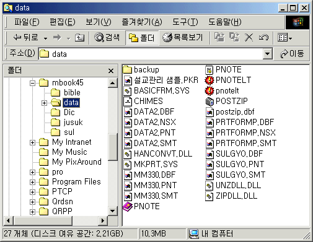
Task: Open the address bar dropdown arrow
Action: (x=268, y=54)
